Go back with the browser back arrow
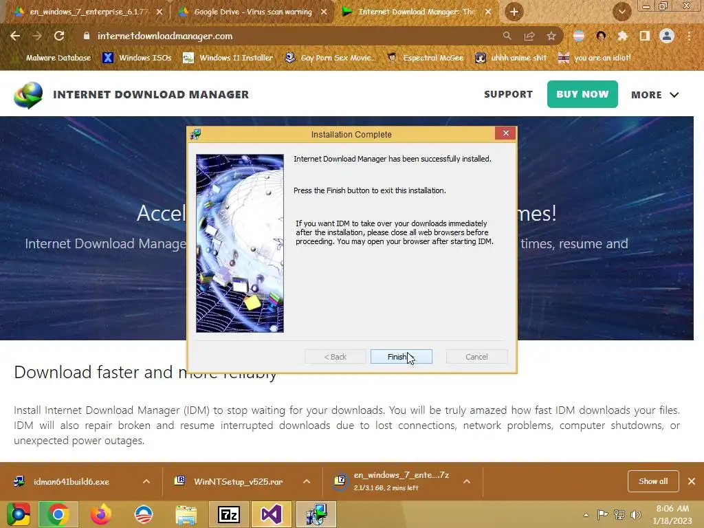 pos(15,36)
